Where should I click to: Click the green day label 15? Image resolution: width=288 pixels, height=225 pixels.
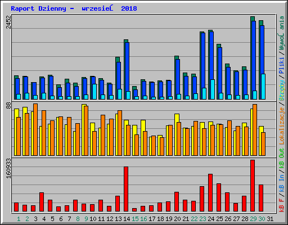point(135,219)
